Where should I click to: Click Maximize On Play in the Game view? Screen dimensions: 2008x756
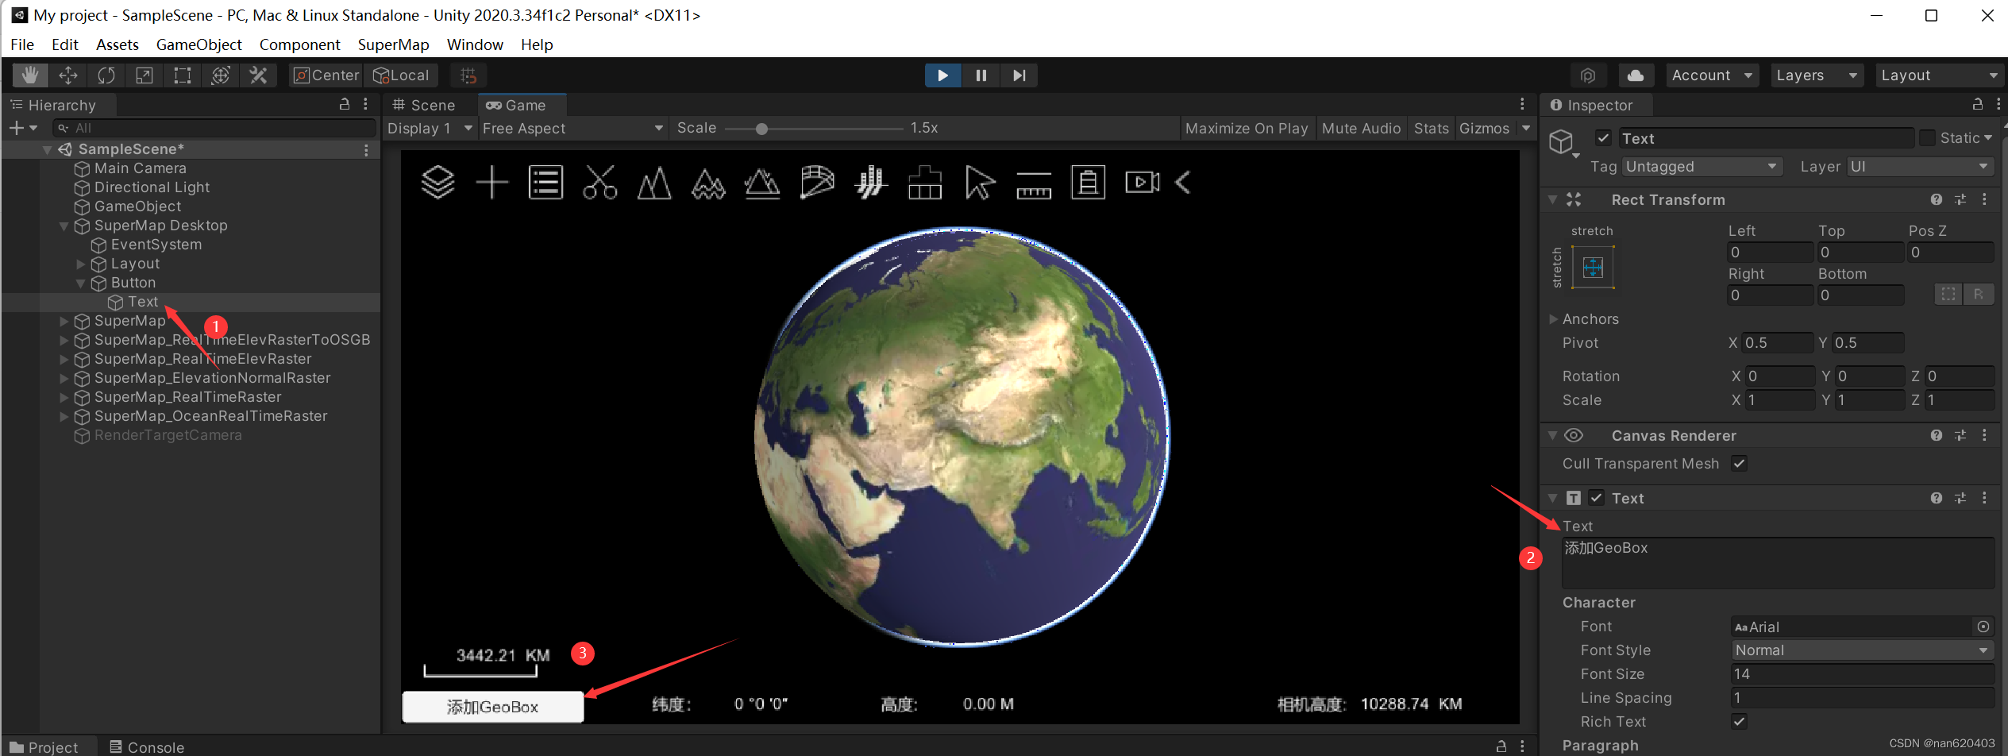click(1247, 128)
